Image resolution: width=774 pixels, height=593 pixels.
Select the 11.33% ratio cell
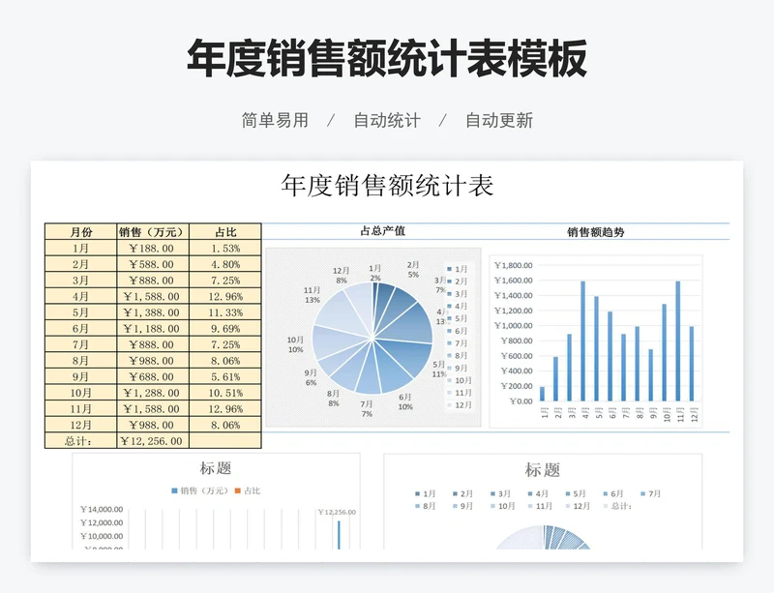point(225,312)
